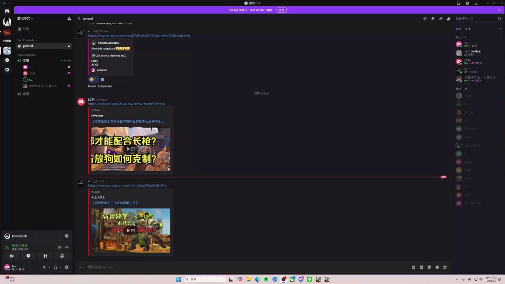Image resolution: width=505 pixels, height=284 pixels.
Task: Toggle headphones deafen icon
Action: [55, 267]
